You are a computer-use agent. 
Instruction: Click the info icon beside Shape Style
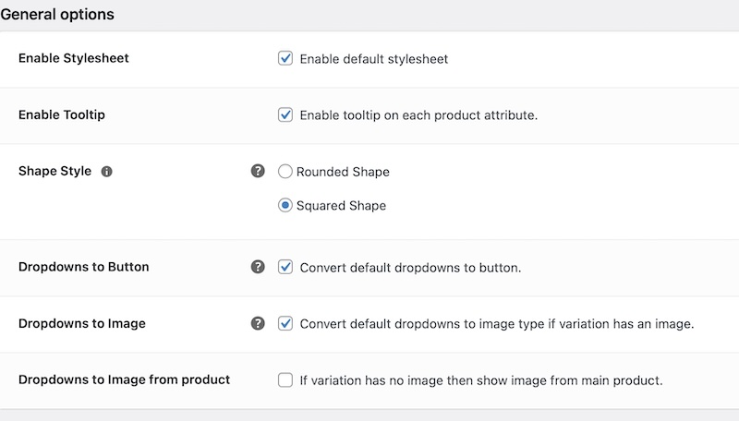click(107, 172)
